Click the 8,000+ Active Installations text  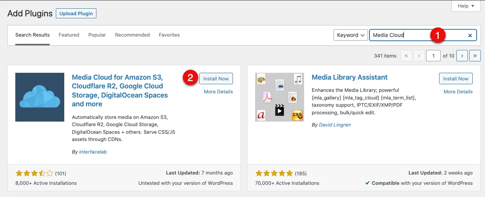click(46, 183)
